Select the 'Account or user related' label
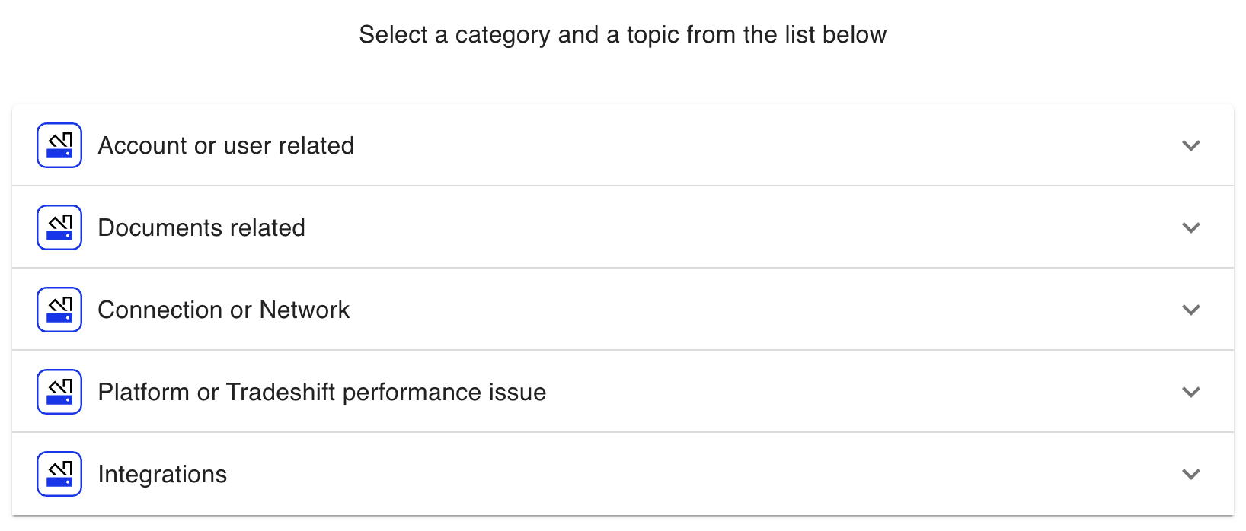Viewport: 1246px width, 531px height. [x=226, y=145]
